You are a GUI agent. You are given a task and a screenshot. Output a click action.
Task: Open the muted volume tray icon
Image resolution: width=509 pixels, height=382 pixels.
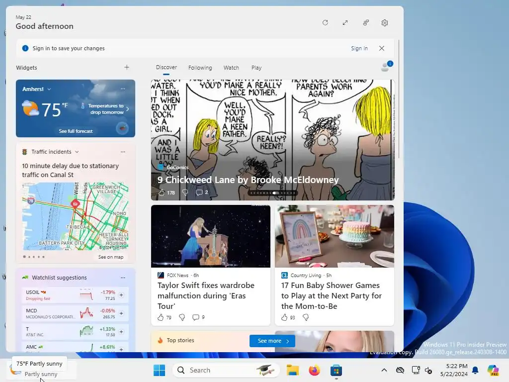(428, 370)
